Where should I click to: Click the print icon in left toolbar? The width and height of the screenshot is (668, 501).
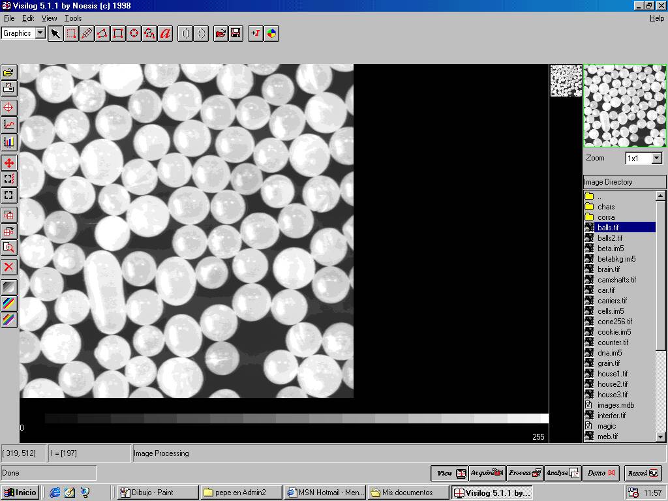(x=8, y=88)
